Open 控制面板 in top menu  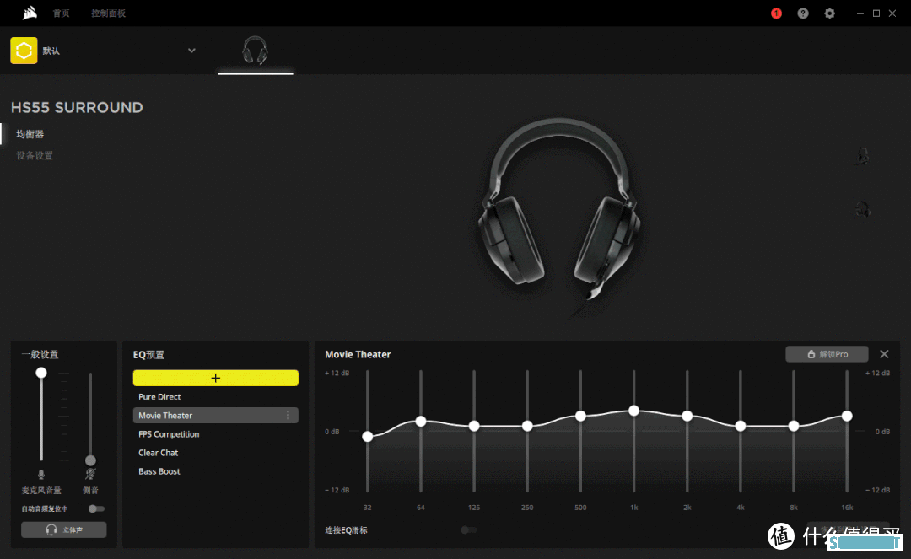click(108, 13)
